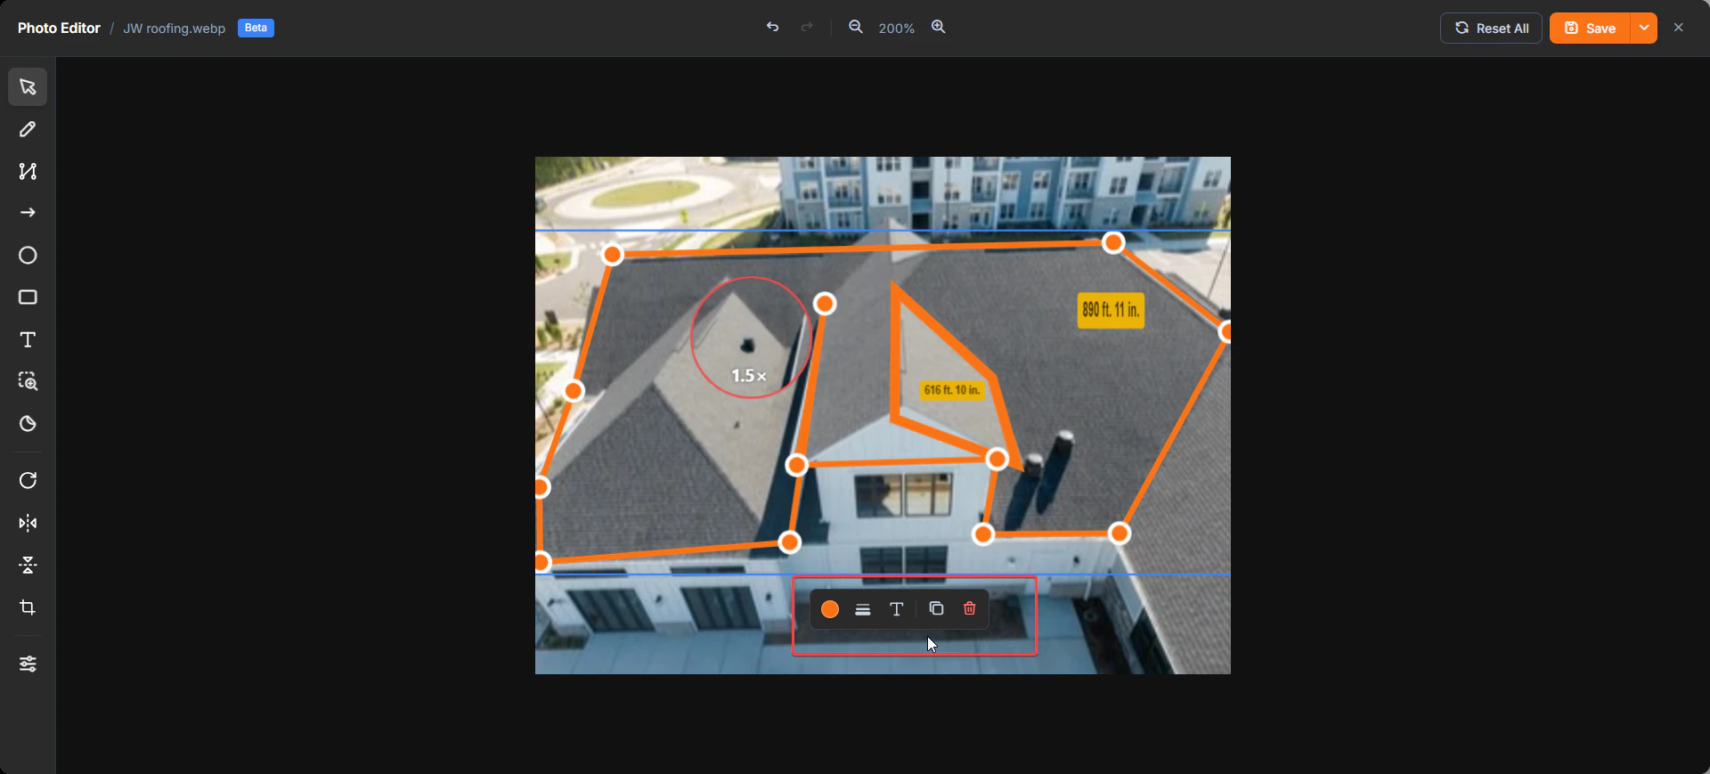The image size is (1710, 774).
Task: Zoom out of the canvas
Action: 855,28
